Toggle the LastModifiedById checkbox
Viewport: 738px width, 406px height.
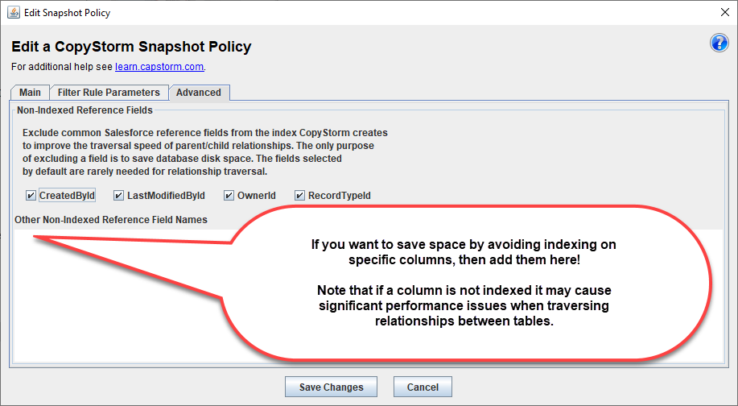[x=118, y=196]
